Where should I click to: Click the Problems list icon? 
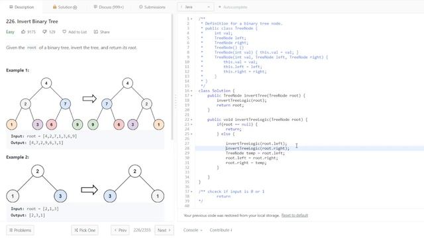(x=11, y=230)
